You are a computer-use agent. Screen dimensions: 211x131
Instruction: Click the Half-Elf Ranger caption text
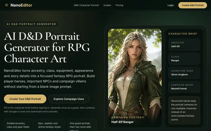click(122, 122)
